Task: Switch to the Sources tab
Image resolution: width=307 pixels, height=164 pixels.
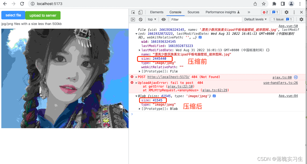Action: 193,12
